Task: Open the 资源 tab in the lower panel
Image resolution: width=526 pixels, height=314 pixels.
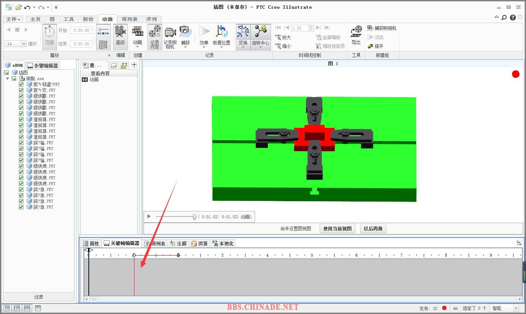Action: pyautogui.click(x=199, y=243)
